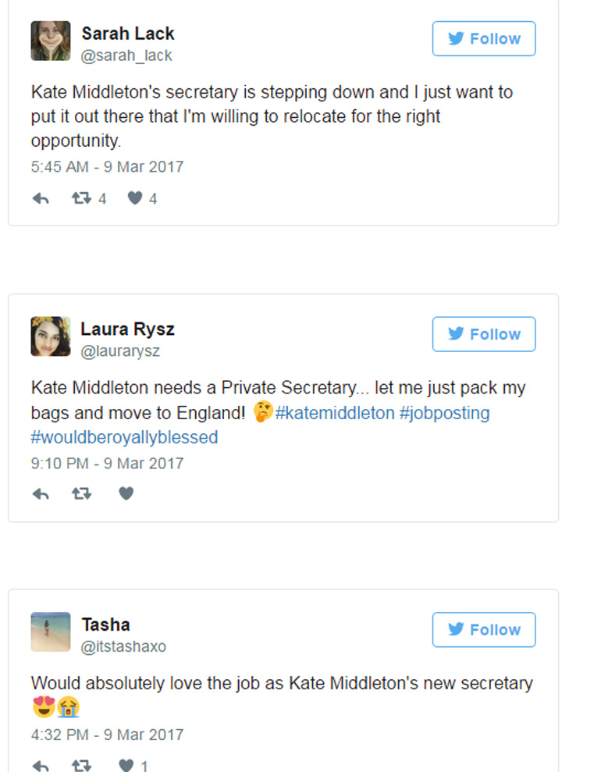
Task: Open Tasha's beach profile picture
Action: click(x=51, y=631)
